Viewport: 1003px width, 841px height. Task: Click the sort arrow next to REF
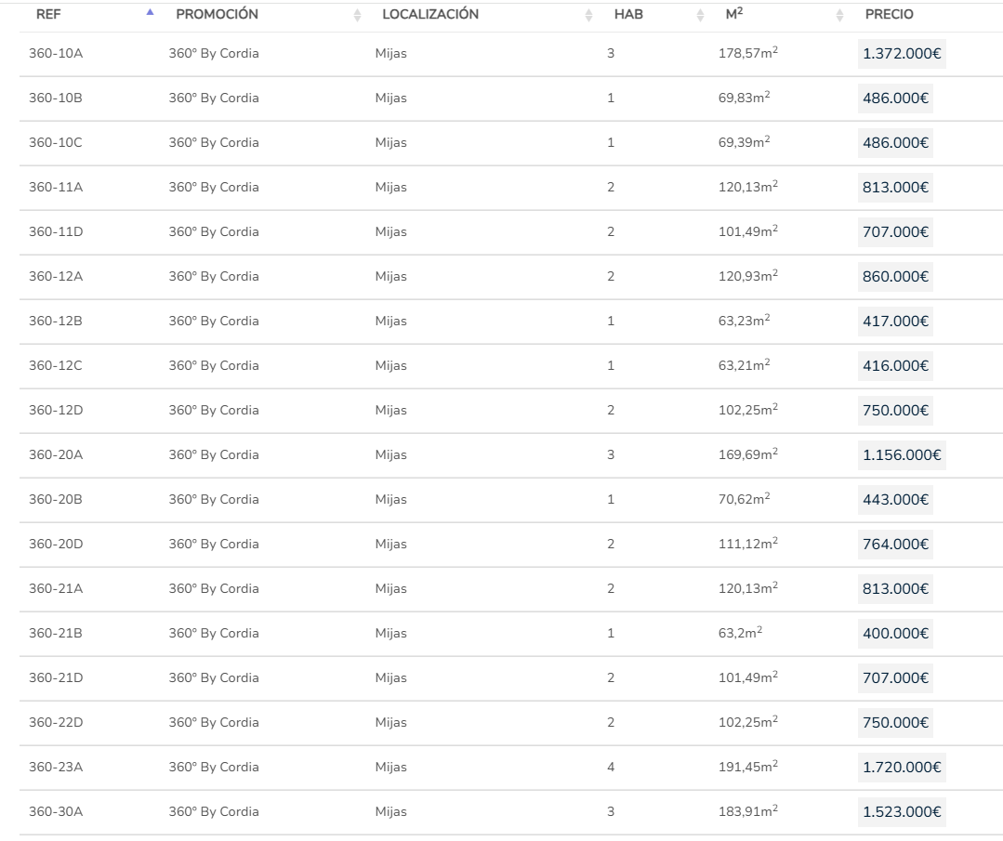coord(150,13)
